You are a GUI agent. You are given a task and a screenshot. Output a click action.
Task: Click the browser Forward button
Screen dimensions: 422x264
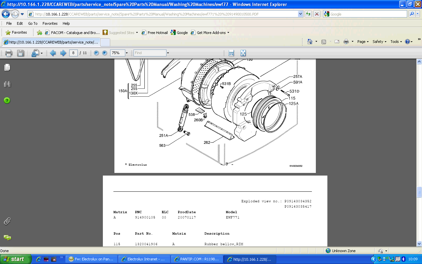[x=15, y=14]
